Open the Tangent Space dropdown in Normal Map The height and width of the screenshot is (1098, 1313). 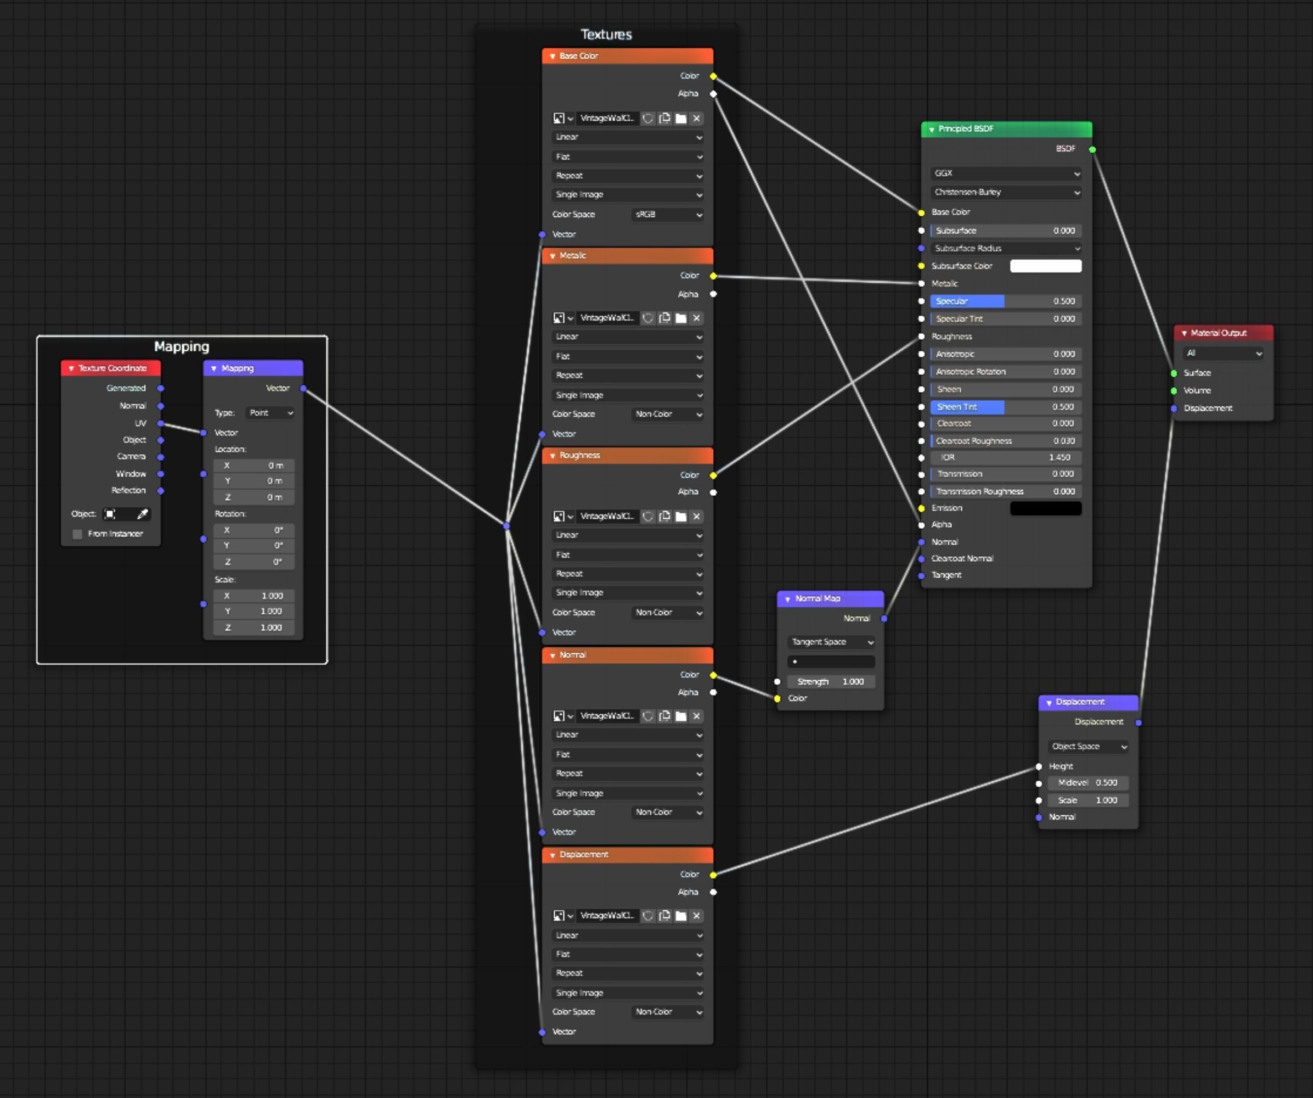click(831, 642)
